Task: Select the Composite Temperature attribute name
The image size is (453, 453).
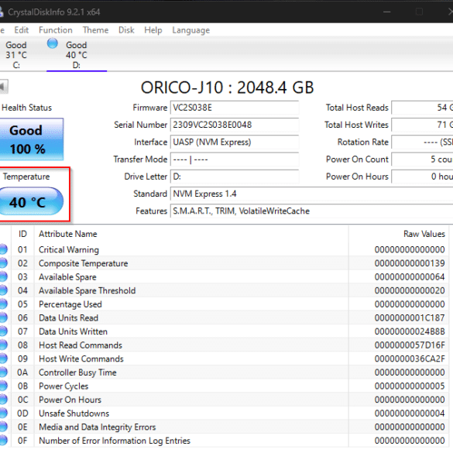Action: (83, 263)
